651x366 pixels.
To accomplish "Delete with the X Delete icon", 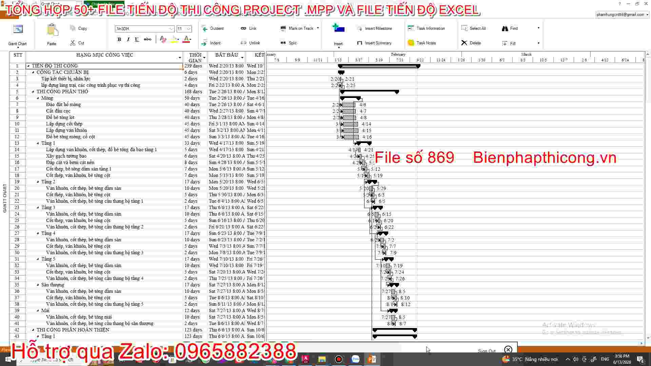I will [464, 43].
